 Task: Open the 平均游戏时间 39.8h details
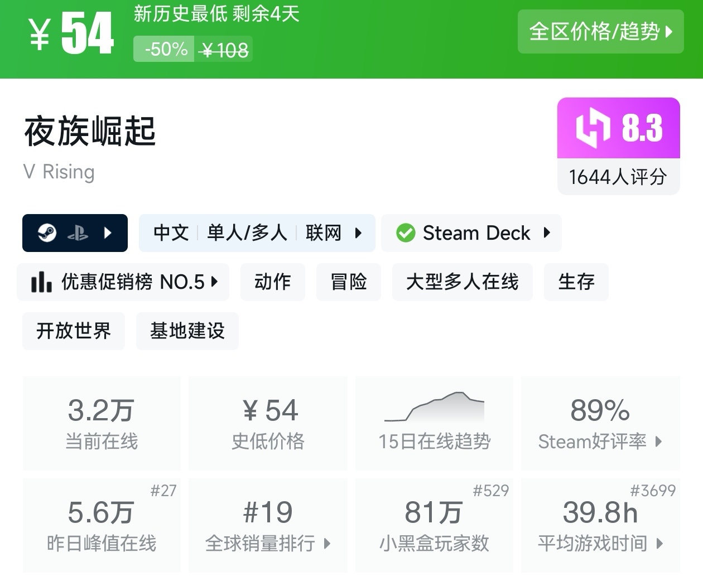point(600,525)
